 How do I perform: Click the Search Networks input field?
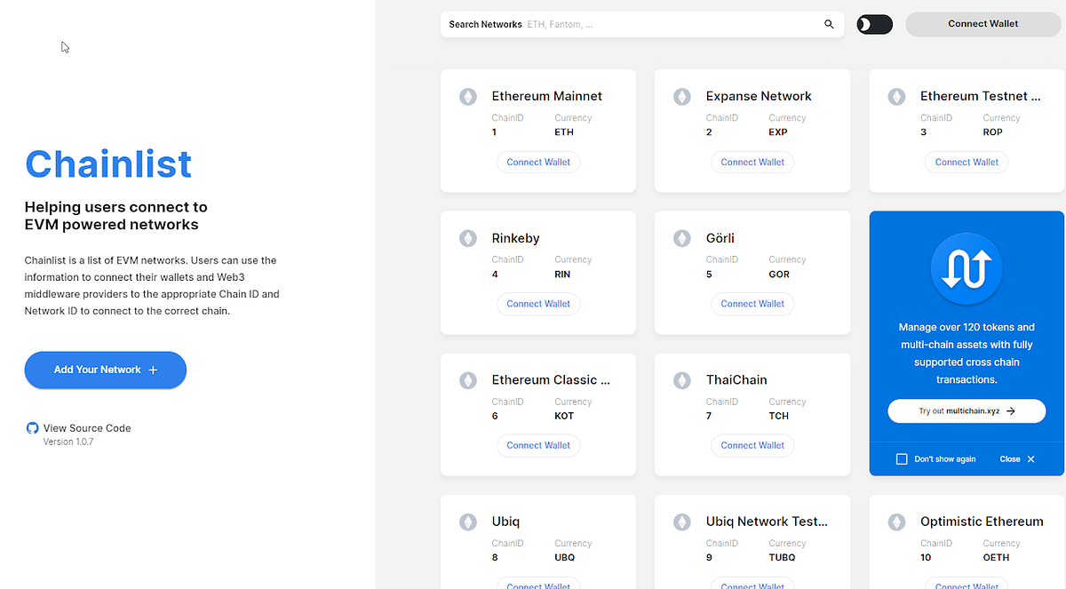coord(622,24)
